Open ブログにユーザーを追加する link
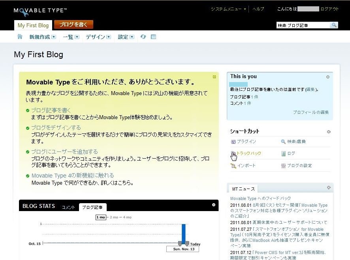This screenshot has width=350, height=260. [x=64, y=152]
